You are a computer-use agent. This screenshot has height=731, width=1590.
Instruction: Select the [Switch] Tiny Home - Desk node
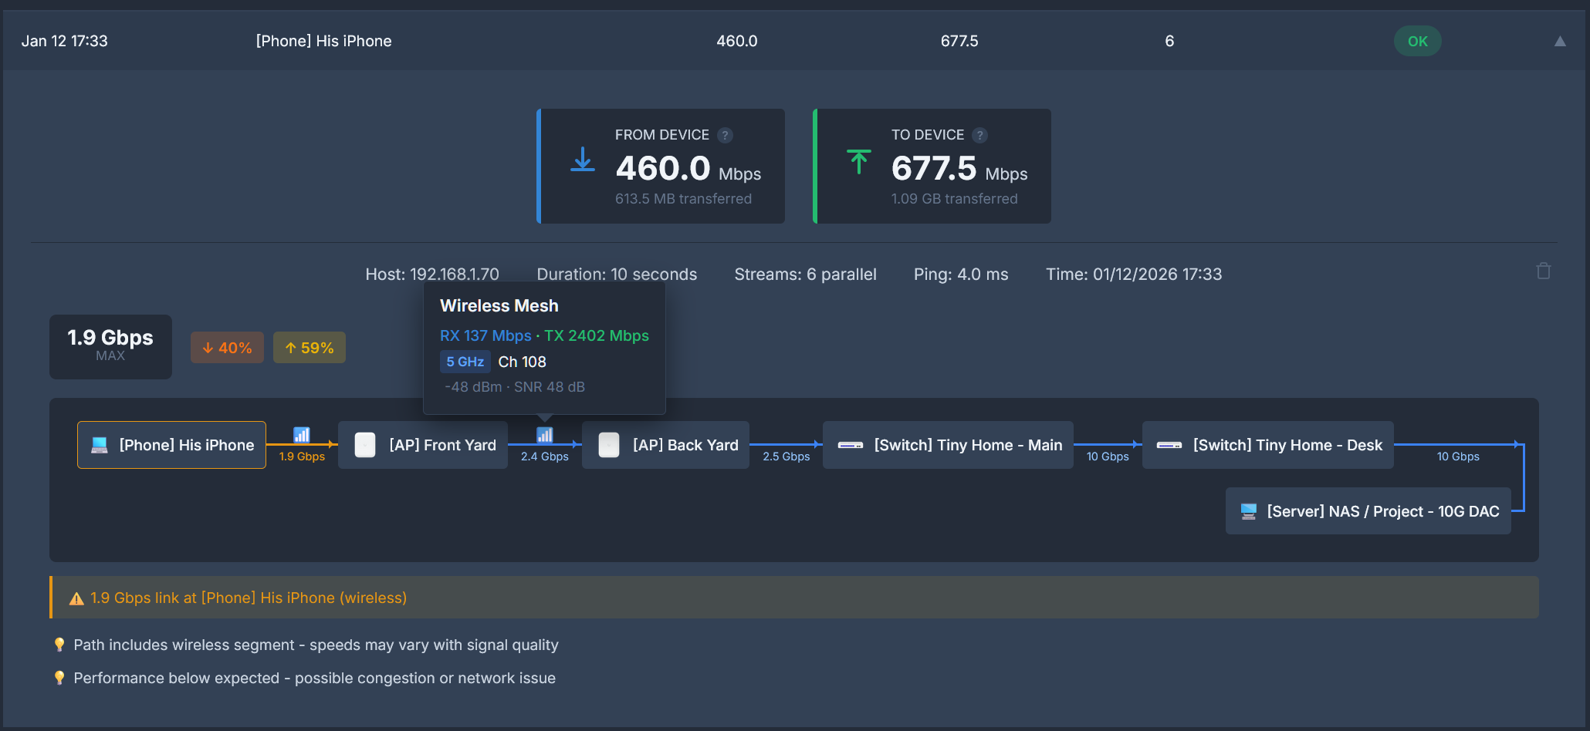point(1267,445)
